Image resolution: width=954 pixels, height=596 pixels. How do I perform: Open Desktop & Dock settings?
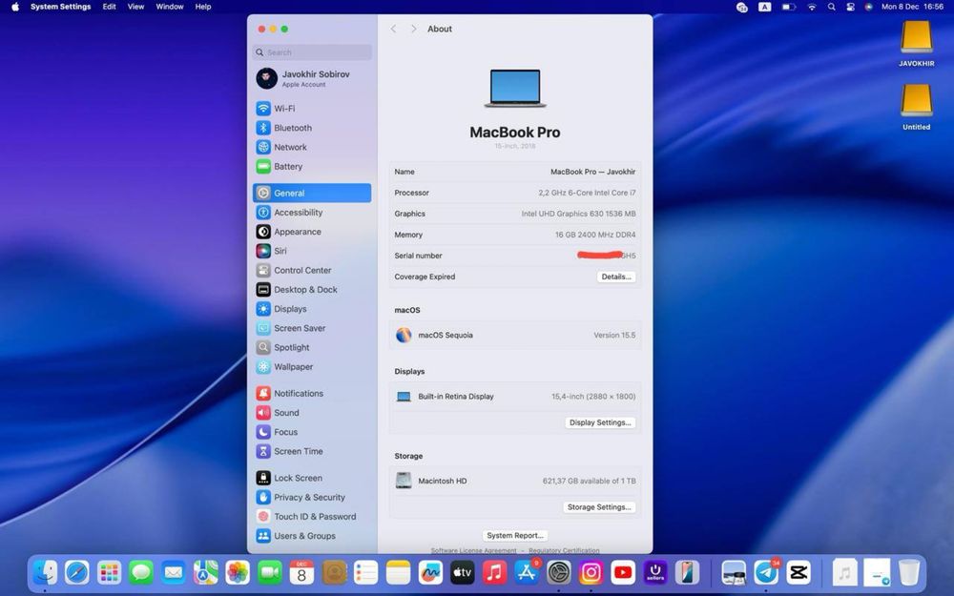(x=312, y=290)
